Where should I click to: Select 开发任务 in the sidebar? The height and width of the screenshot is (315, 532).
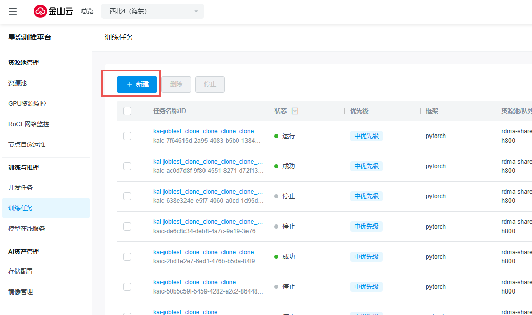coord(21,188)
